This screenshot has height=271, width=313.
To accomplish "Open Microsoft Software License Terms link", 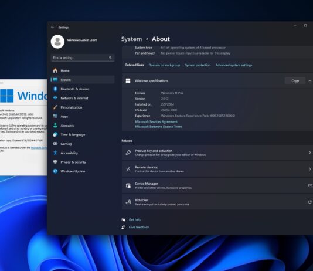I will pyautogui.click(x=158, y=127).
